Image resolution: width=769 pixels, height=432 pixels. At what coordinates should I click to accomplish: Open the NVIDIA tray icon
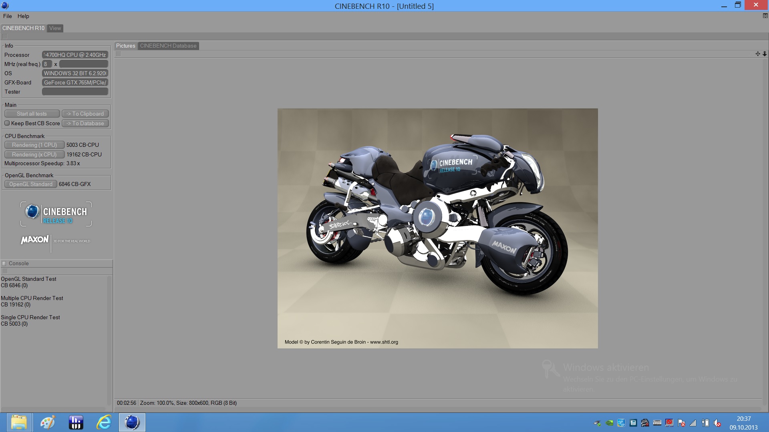[x=609, y=423]
